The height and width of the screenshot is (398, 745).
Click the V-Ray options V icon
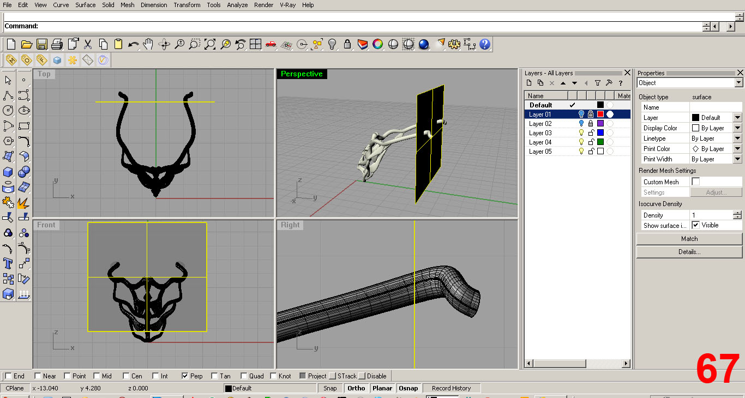[x=103, y=60]
